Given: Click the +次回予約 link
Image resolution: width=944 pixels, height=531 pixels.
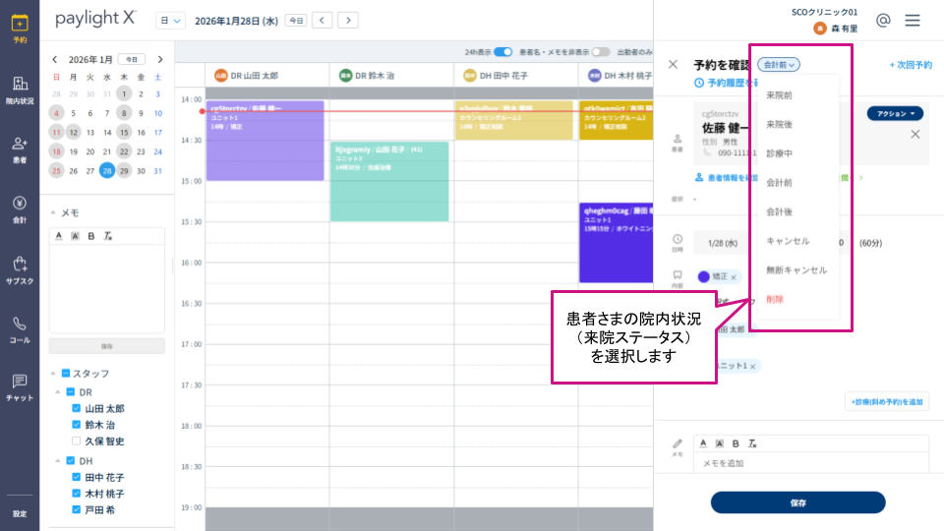Looking at the screenshot, I should point(911,65).
